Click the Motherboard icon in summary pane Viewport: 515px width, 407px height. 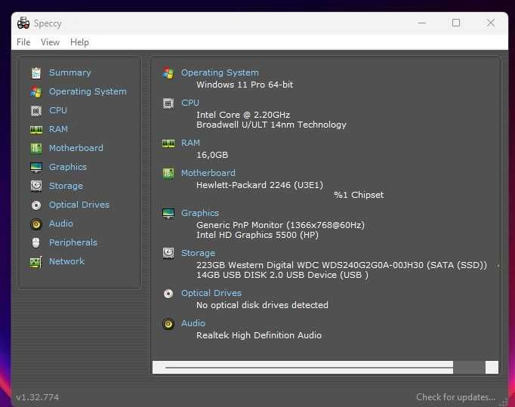(x=168, y=173)
